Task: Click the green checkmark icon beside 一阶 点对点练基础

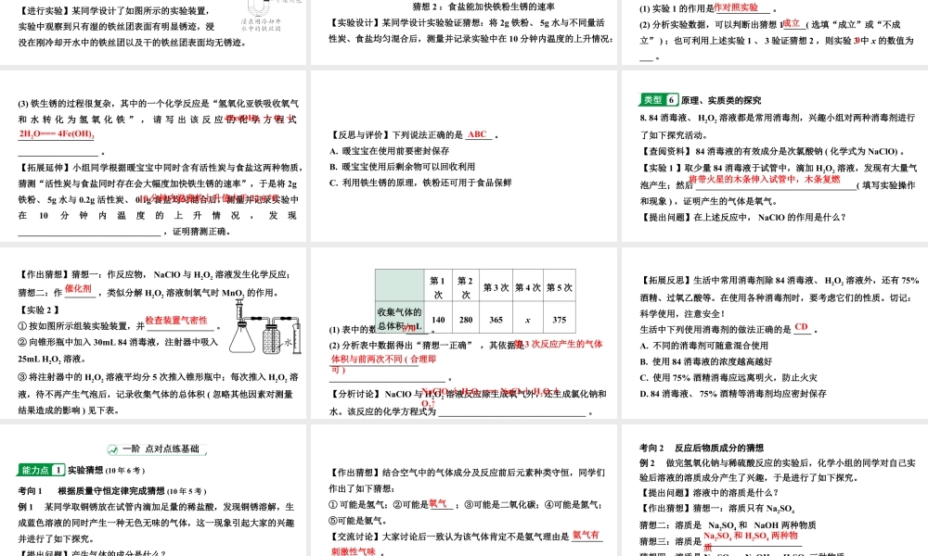Action: pos(112,449)
